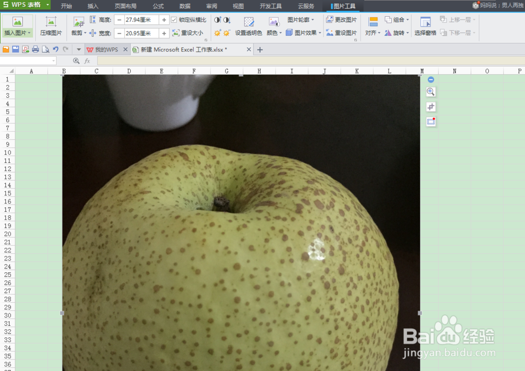
Task: Click the Export to PDF icon
Action: coord(25,49)
